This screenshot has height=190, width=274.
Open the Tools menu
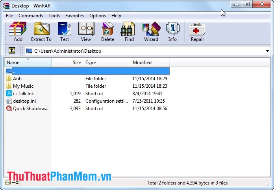(54, 16)
